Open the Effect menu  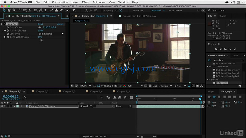[x=86, y=2]
